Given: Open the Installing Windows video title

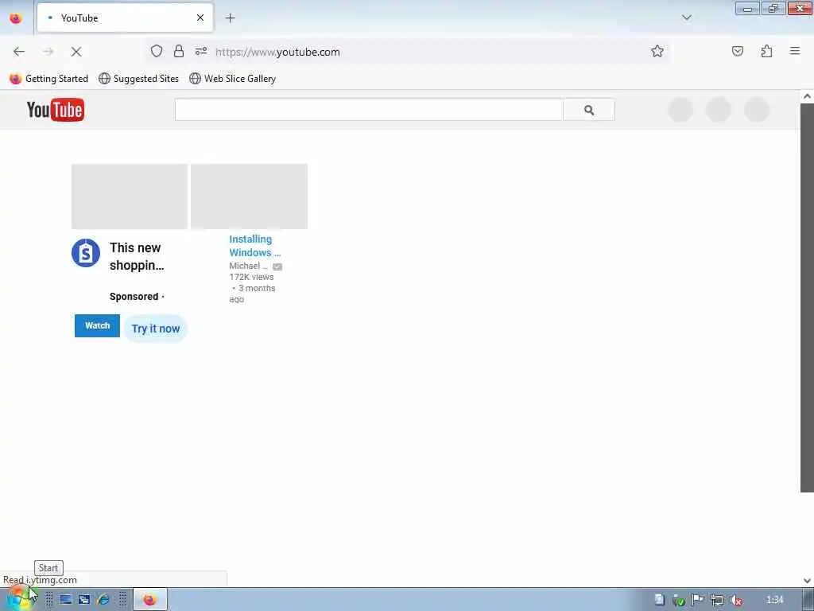Looking at the screenshot, I should click(255, 246).
